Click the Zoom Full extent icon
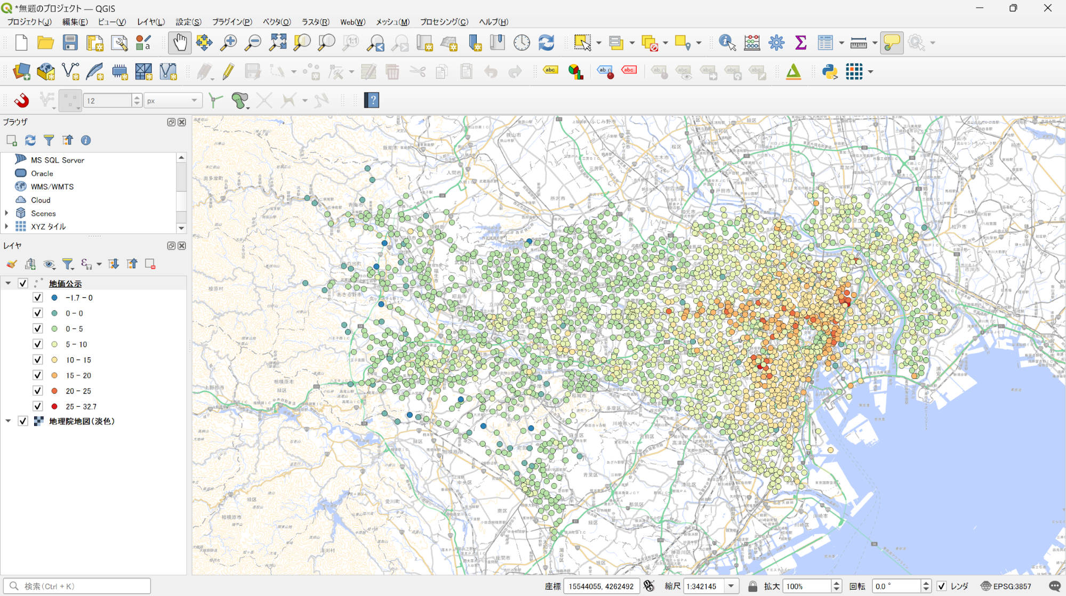The height and width of the screenshot is (596, 1066). click(277, 43)
